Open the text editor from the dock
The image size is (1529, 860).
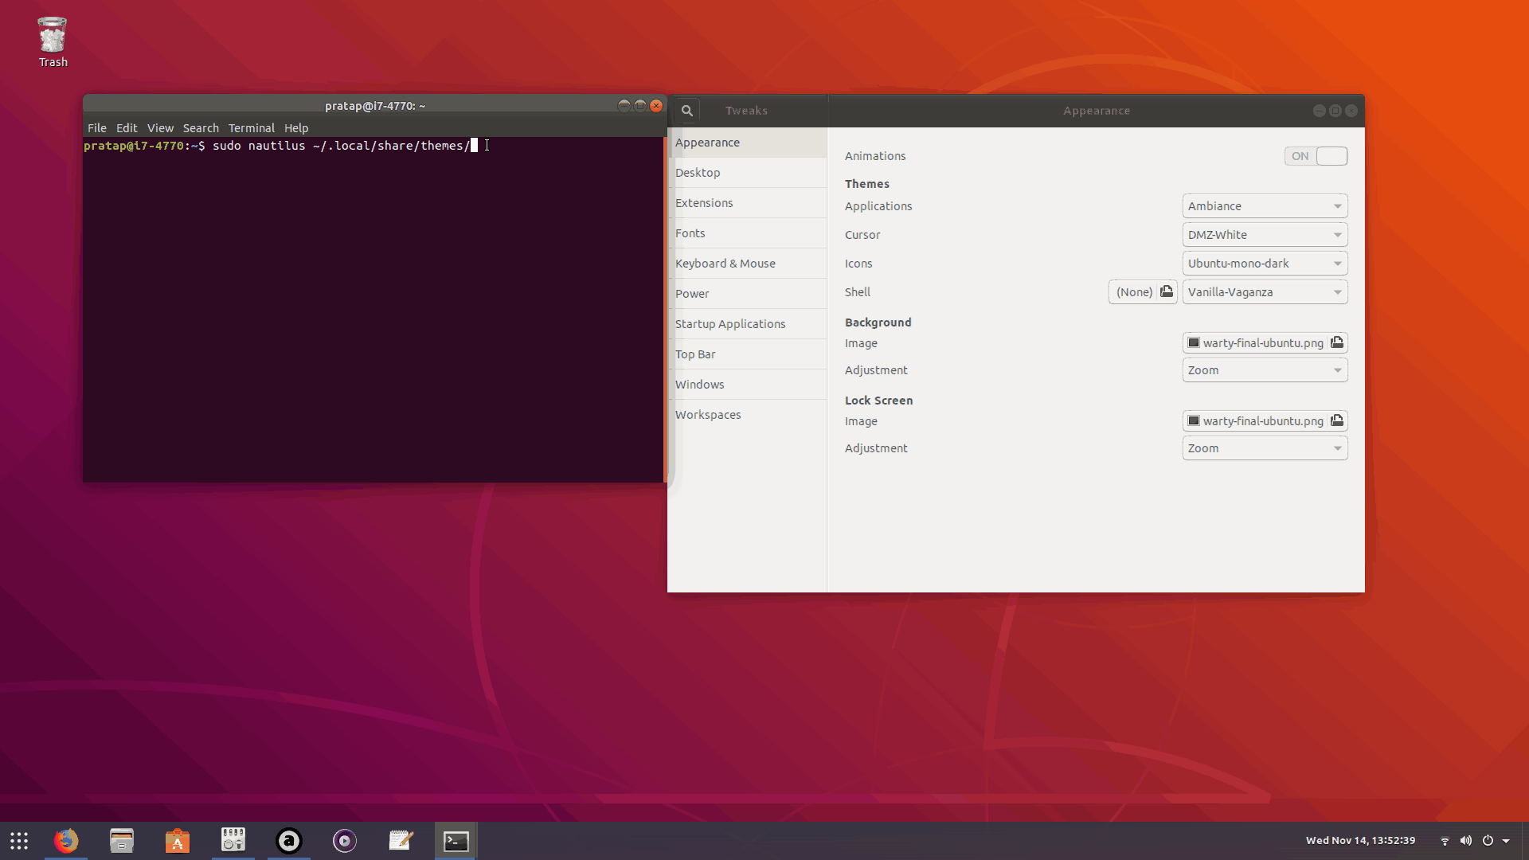[400, 840]
